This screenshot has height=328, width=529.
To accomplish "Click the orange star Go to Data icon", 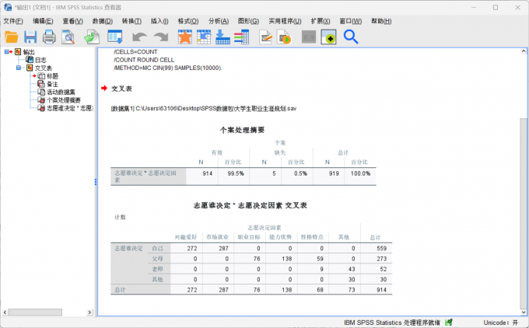I will click(184, 37).
